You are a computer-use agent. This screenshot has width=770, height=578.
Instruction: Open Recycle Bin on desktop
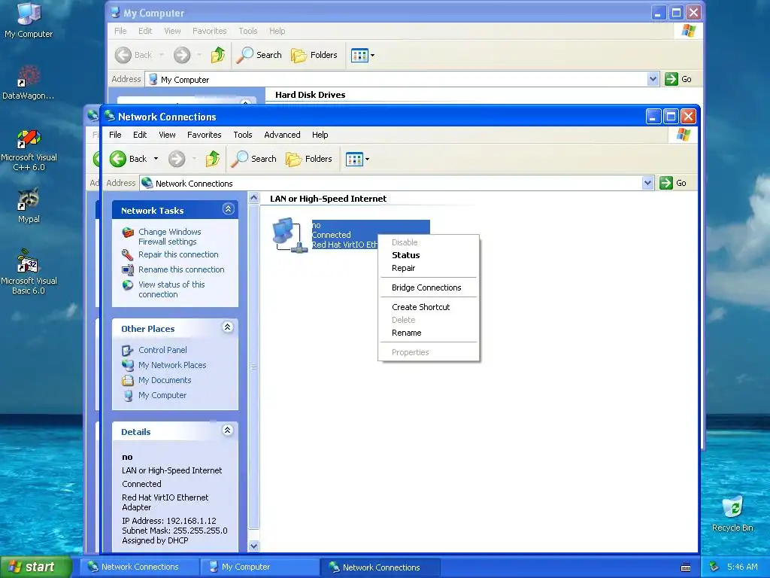pyautogui.click(x=732, y=513)
